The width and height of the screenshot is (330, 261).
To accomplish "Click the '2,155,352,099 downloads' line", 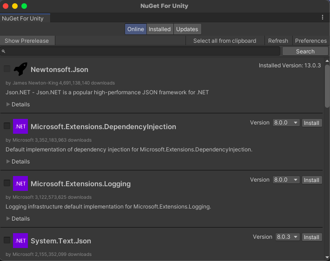I will point(63,254).
